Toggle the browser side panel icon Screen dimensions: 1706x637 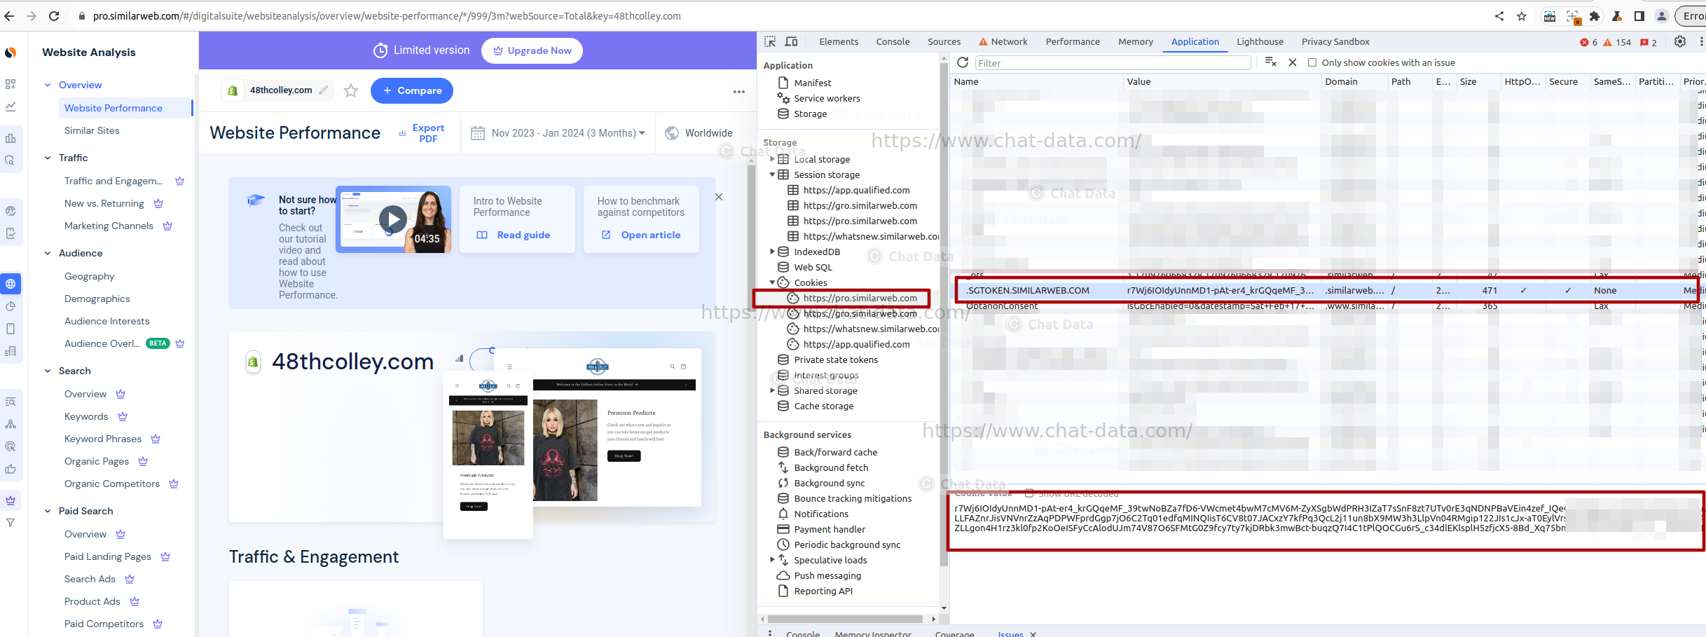1639,16
